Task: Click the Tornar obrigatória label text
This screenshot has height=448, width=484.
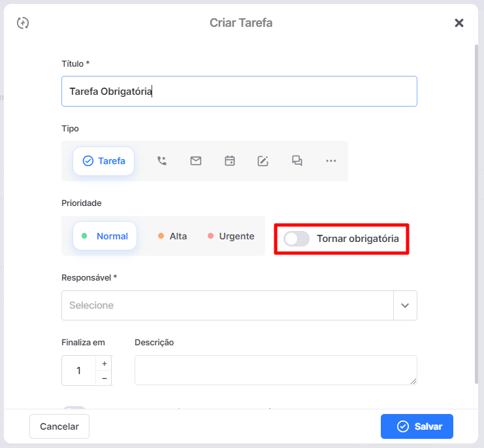Action: [358, 239]
